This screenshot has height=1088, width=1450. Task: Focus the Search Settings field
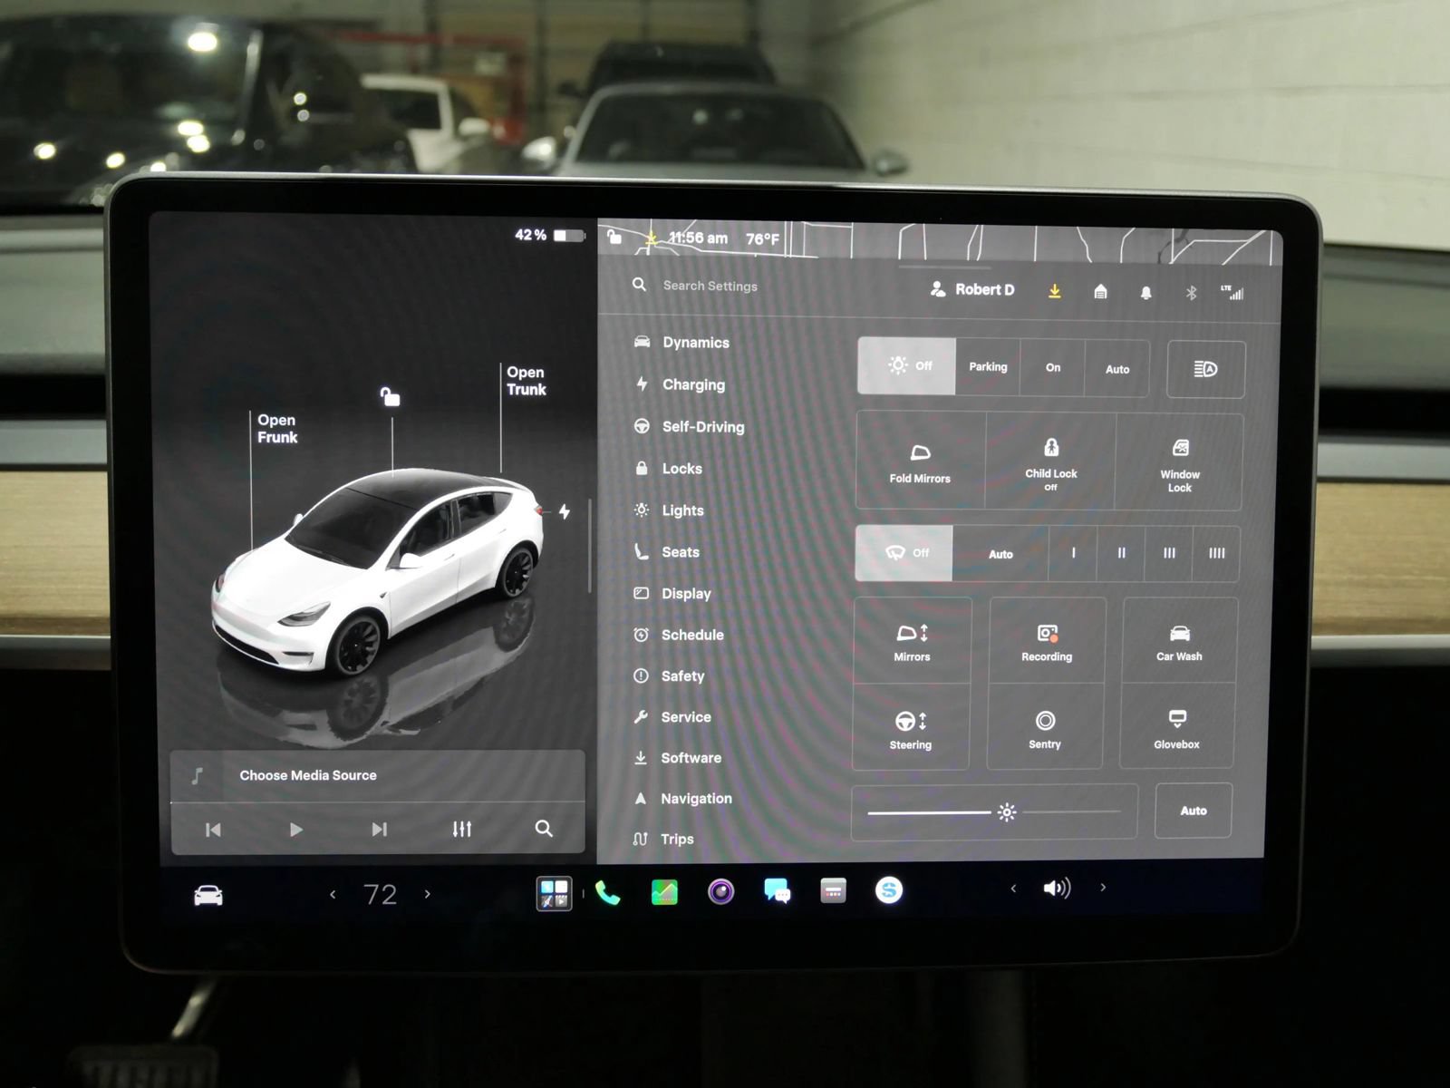[710, 286]
